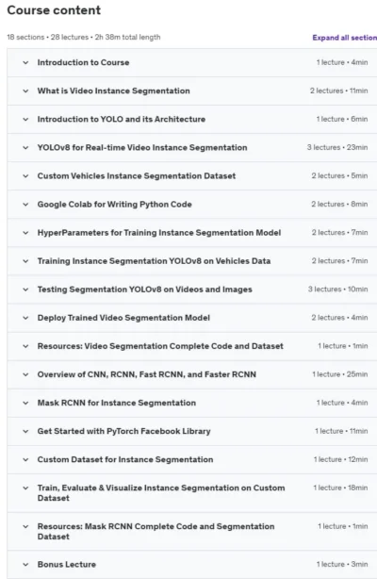
Task: Click chevron for Google Colab for Writing Python Code
Action: tap(25, 205)
